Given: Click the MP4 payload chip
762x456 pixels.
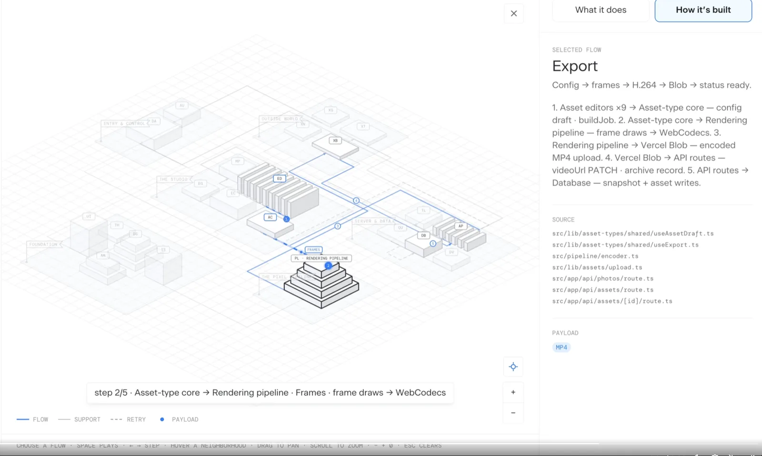Looking at the screenshot, I should click(561, 347).
